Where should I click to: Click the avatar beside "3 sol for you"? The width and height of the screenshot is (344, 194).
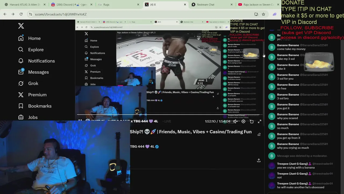click(x=272, y=77)
